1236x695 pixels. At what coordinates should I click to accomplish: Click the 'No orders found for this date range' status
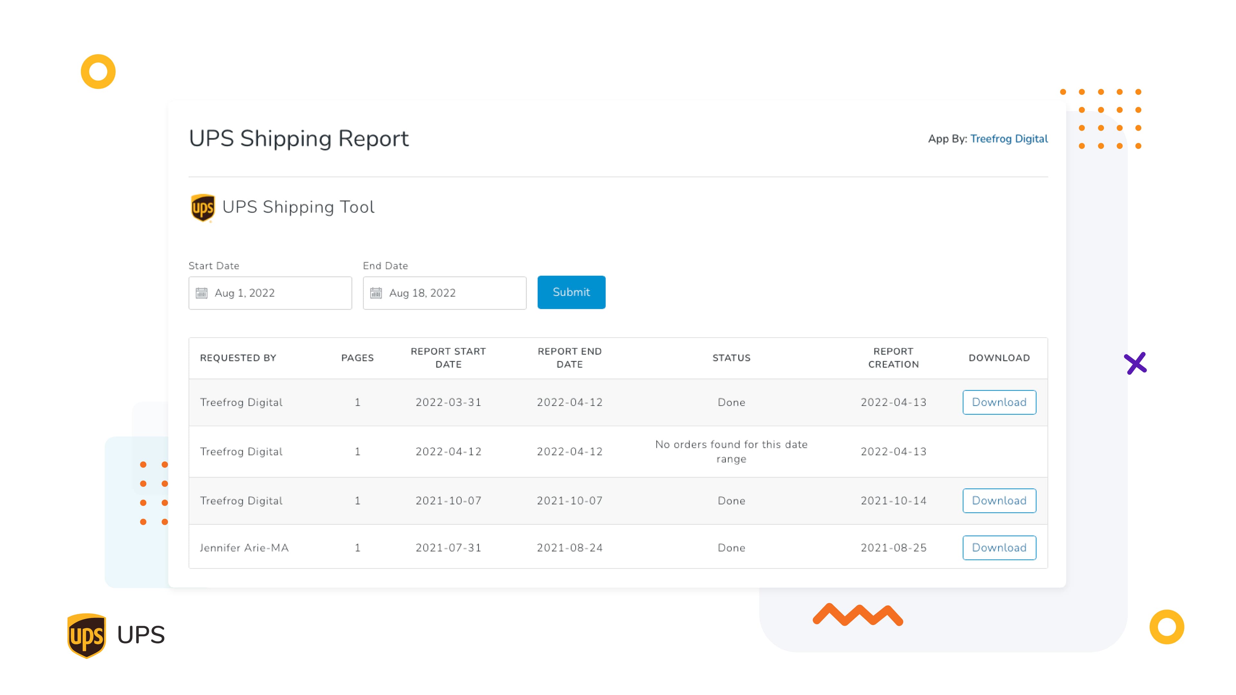coord(731,451)
